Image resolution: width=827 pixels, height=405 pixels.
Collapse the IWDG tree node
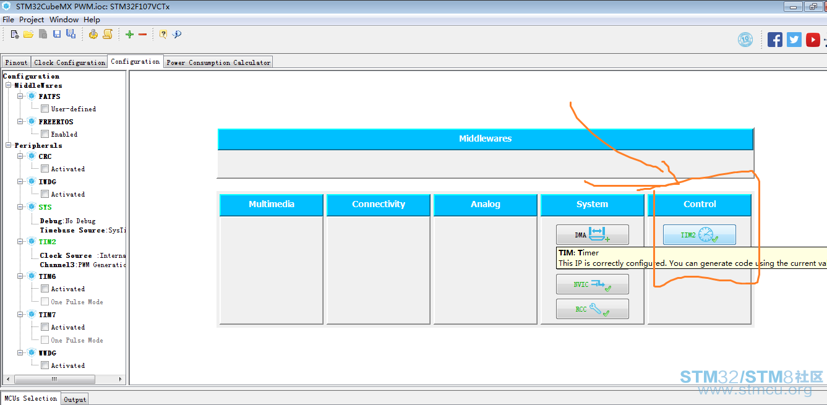click(20, 182)
